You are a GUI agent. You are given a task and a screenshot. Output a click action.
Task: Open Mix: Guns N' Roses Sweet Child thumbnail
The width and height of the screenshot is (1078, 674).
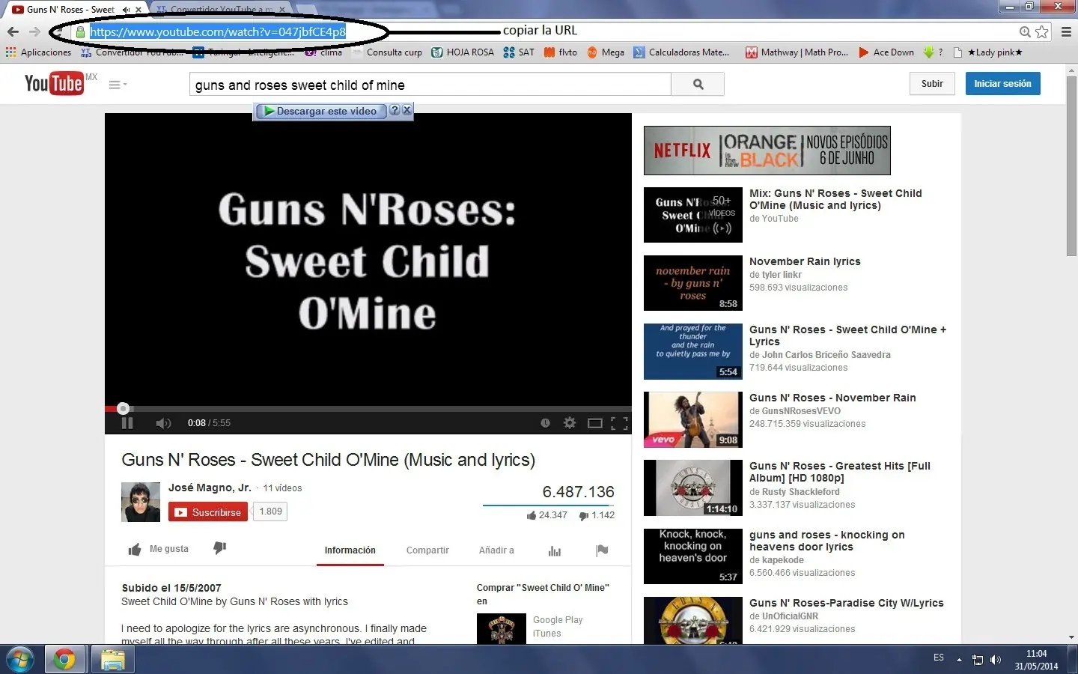pos(693,215)
